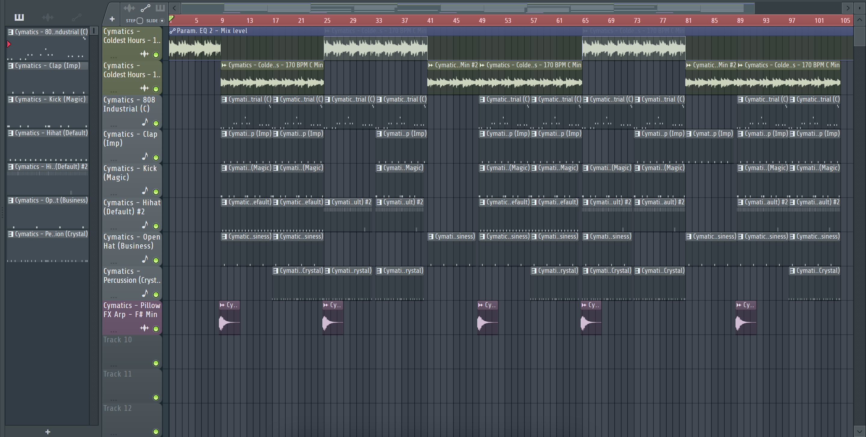The height and width of the screenshot is (437, 866).
Task: Click the green playhead start marker
Action: tap(171, 18)
